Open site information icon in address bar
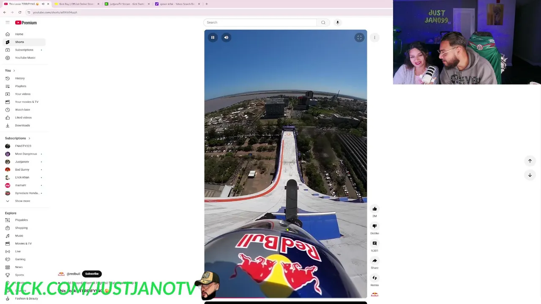The height and width of the screenshot is (304, 541). tap(29, 12)
